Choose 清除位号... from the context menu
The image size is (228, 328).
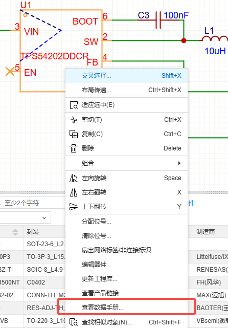(126, 236)
